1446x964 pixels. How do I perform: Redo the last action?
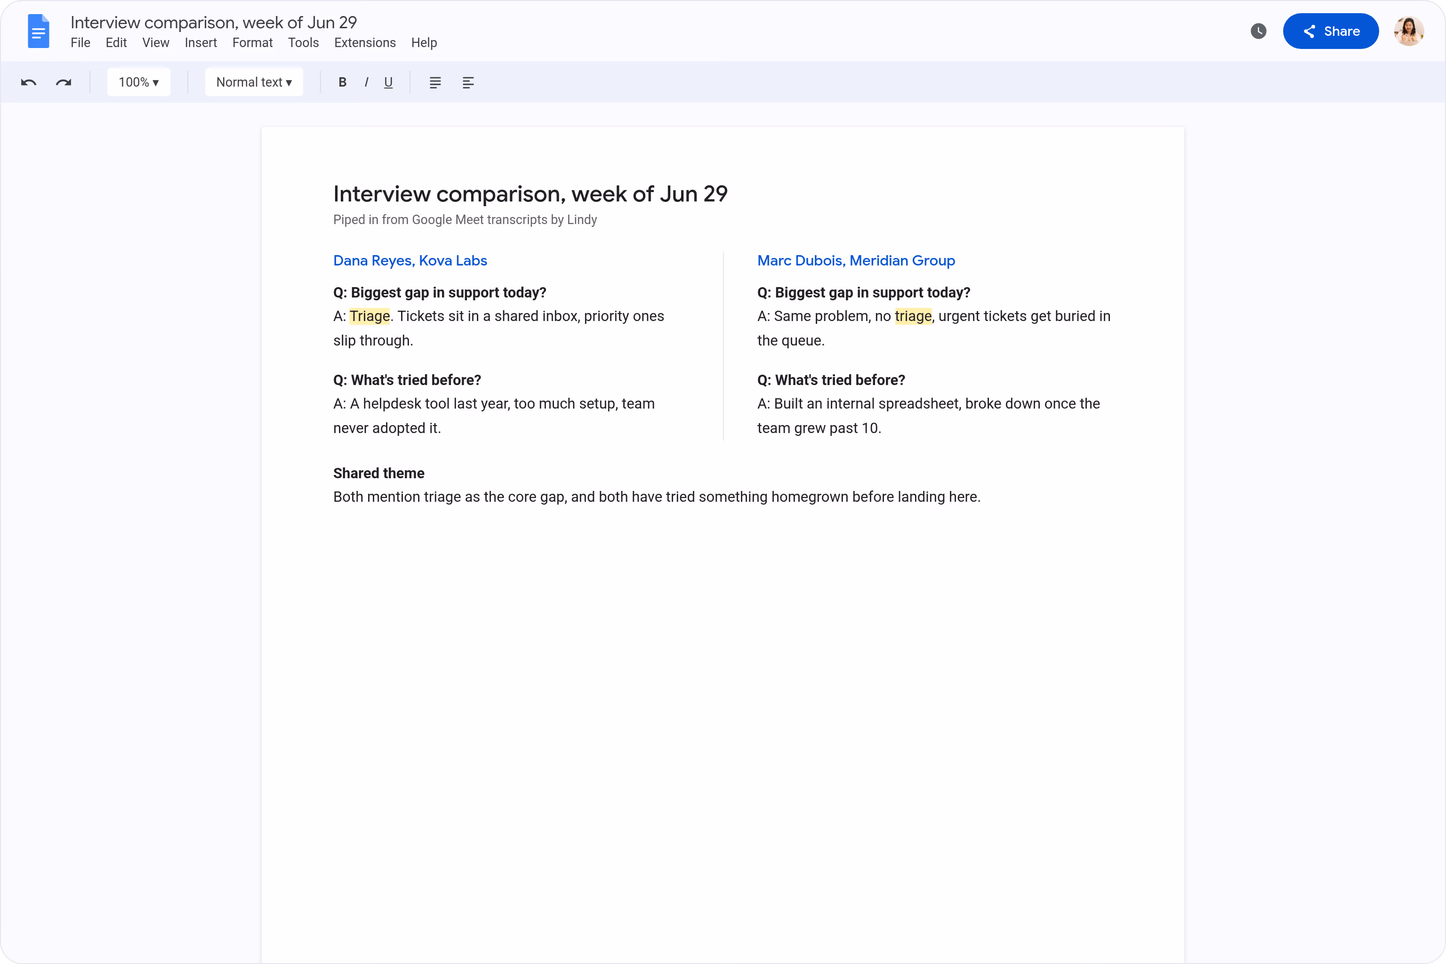(x=64, y=82)
